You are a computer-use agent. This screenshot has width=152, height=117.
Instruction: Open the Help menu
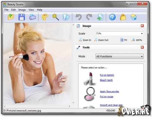point(40,10)
